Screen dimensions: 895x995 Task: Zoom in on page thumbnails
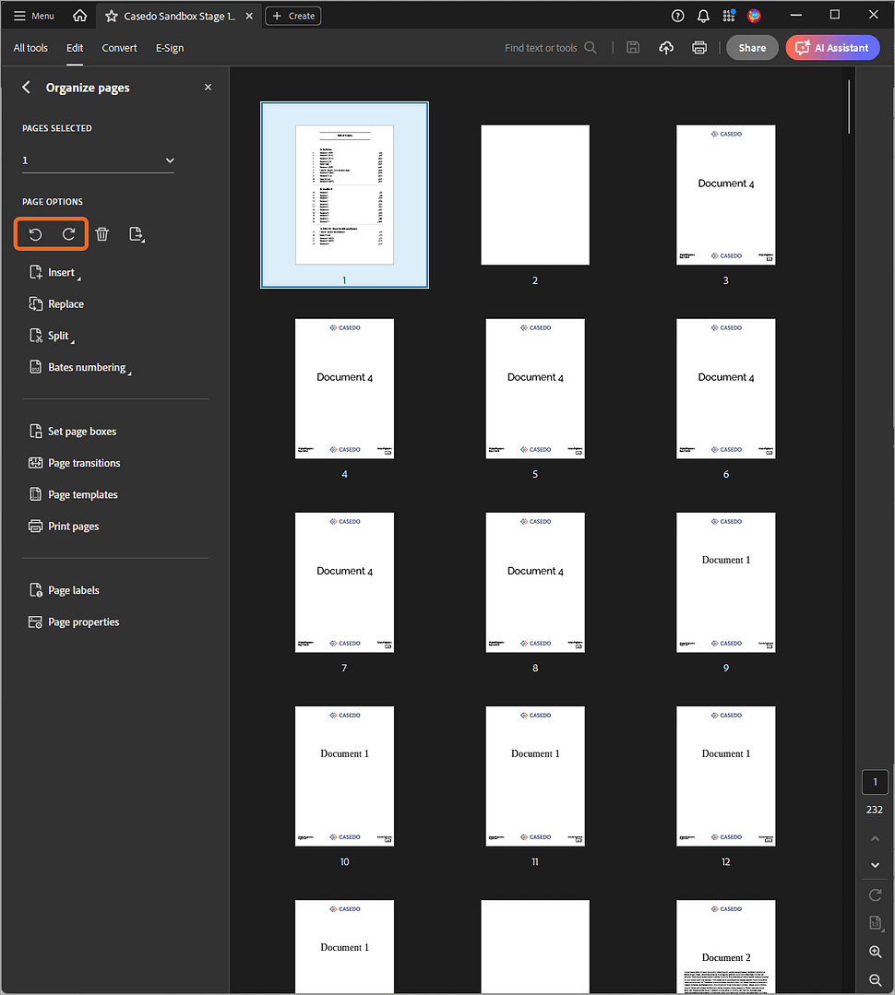pos(874,952)
